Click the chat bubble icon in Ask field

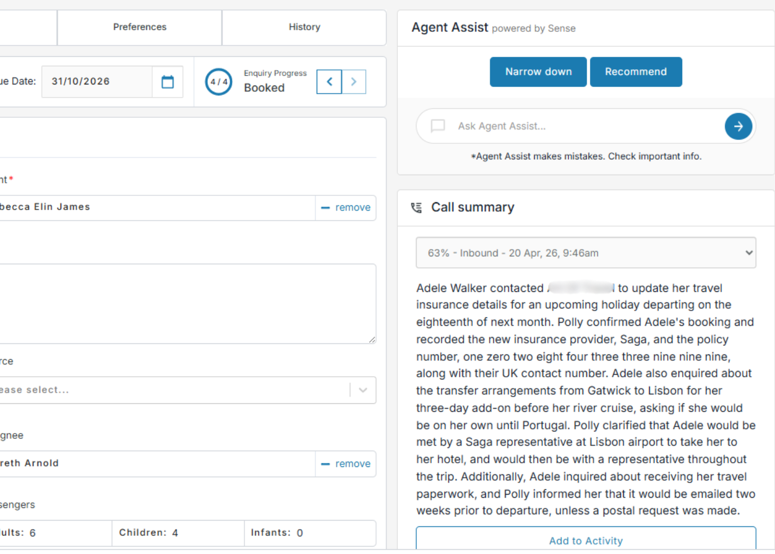438,126
